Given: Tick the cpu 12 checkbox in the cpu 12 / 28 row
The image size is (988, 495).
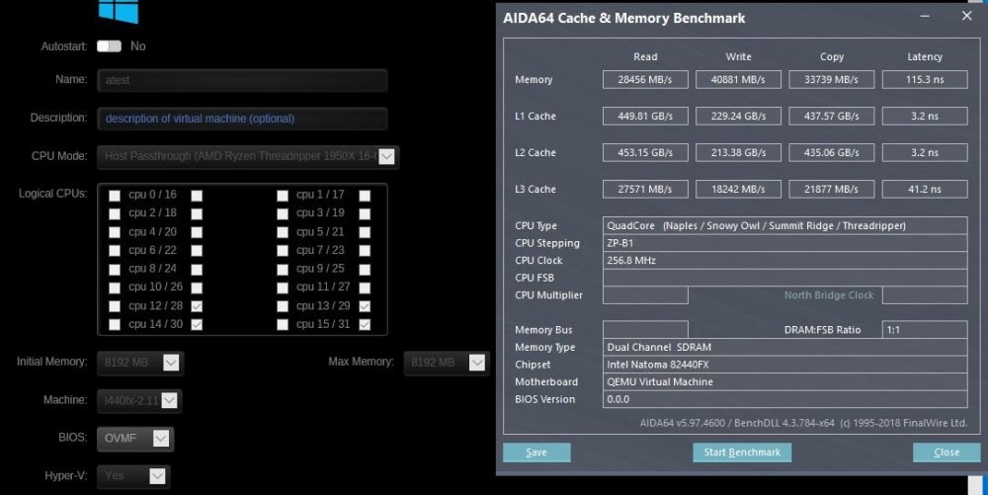Looking at the screenshot, I should point(114,306).
